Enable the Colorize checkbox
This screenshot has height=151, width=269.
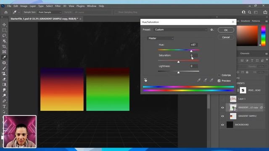point(219,75)
